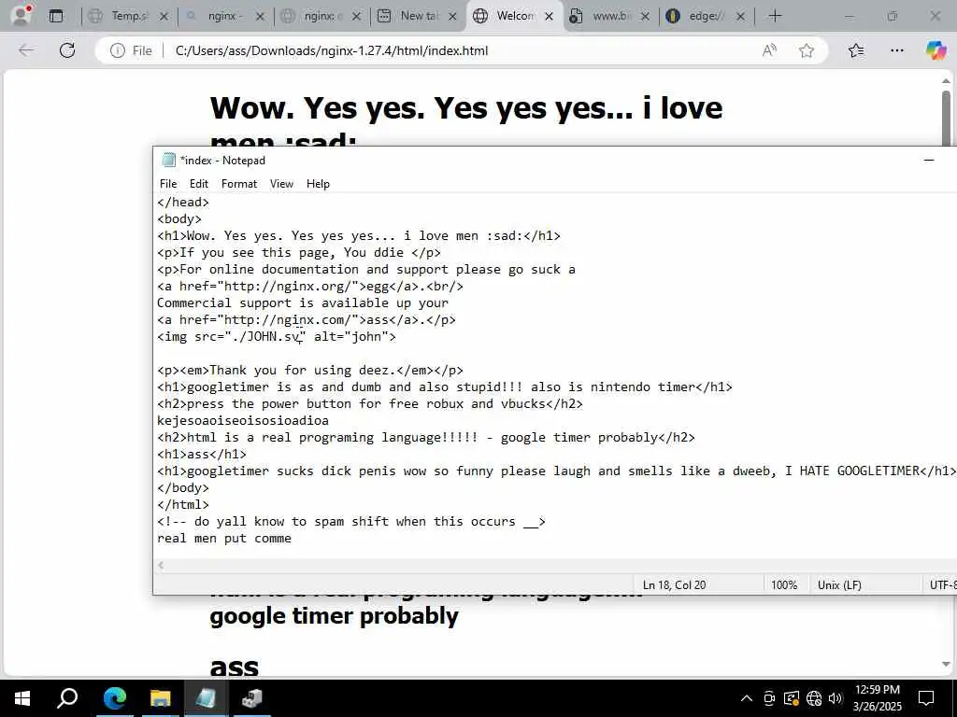Click the img src JOHN line
The width and height of the screenshot is (957, 717).
tap(277, 336)
